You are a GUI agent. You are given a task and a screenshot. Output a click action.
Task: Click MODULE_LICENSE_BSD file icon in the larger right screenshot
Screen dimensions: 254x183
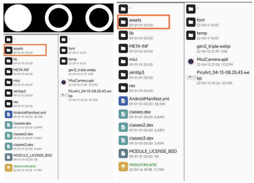tap(123, 154)
